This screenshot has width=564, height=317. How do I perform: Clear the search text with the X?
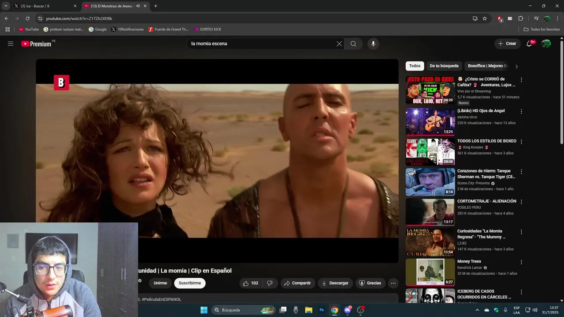(x=339, y=44)
